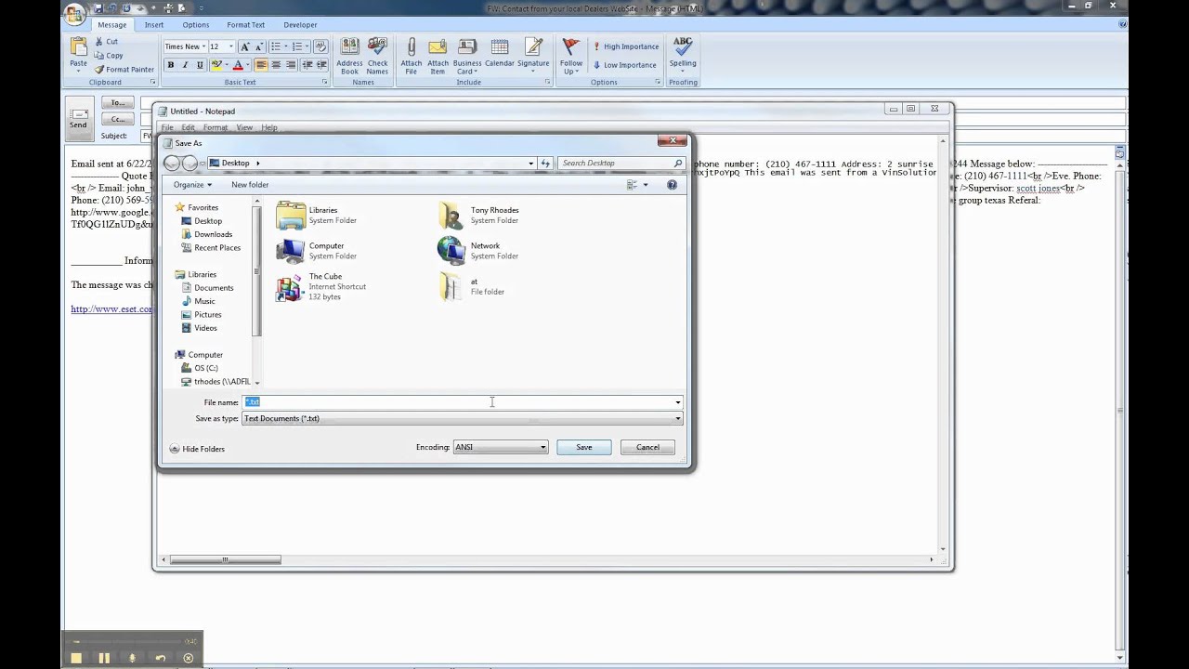Center the message text
This screenshot has height=669, width=1189.
[276, 65]
